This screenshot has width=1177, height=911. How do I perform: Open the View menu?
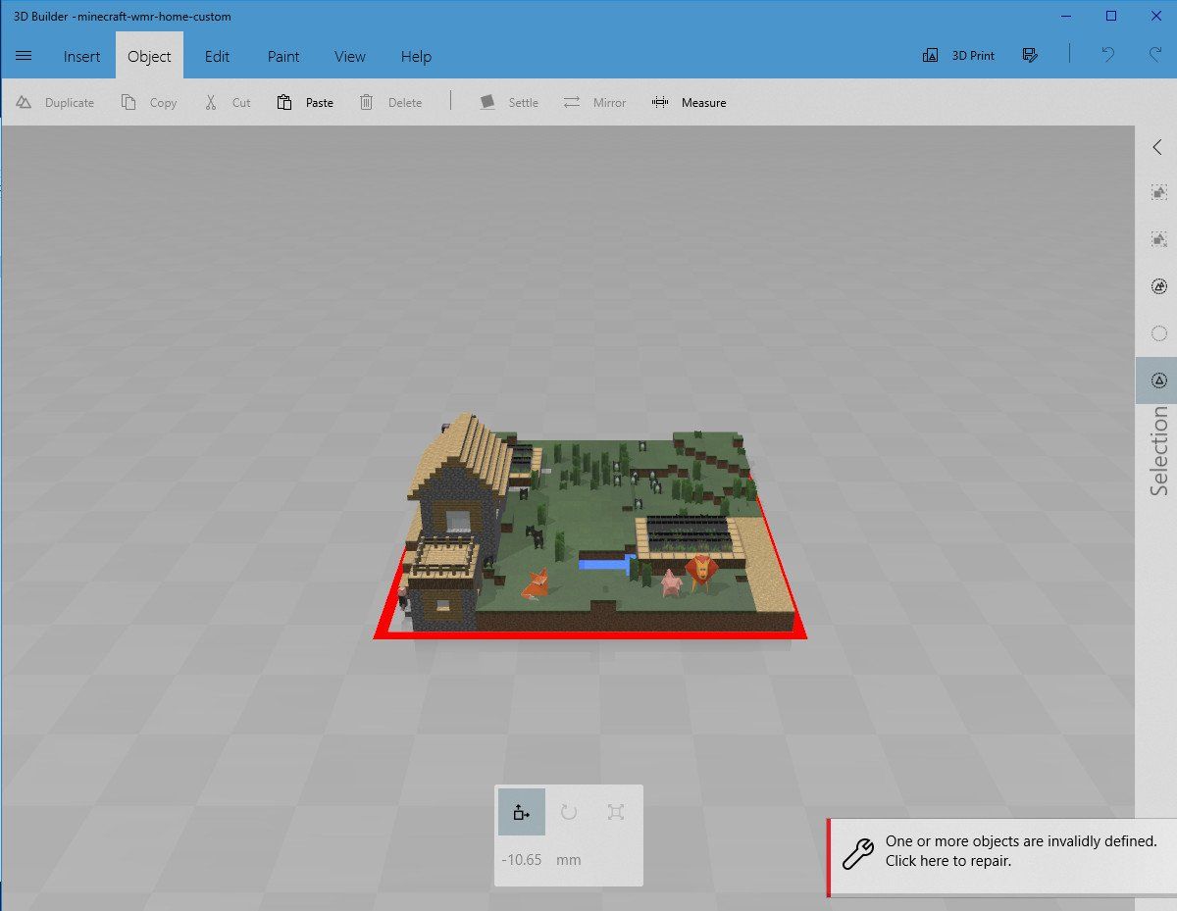tap(349, 56)
